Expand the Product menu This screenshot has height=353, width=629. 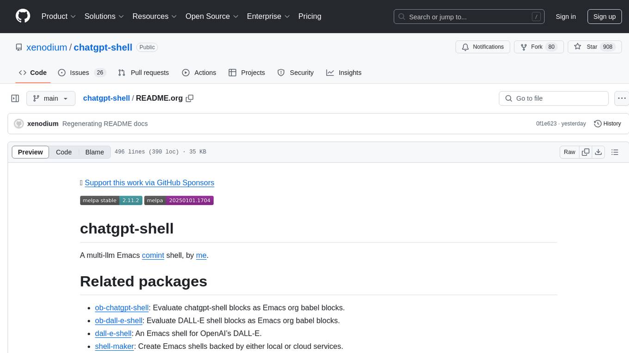[59, 17]
